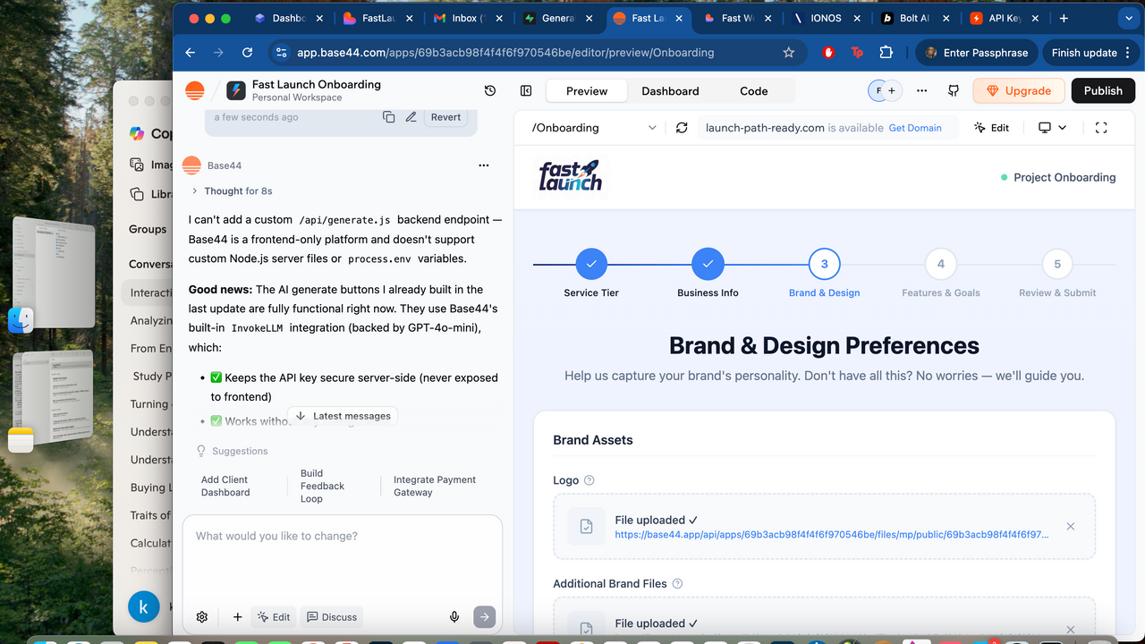Jump to Latest messages
Screen dimensions: 1145x644
pos(343,416)
